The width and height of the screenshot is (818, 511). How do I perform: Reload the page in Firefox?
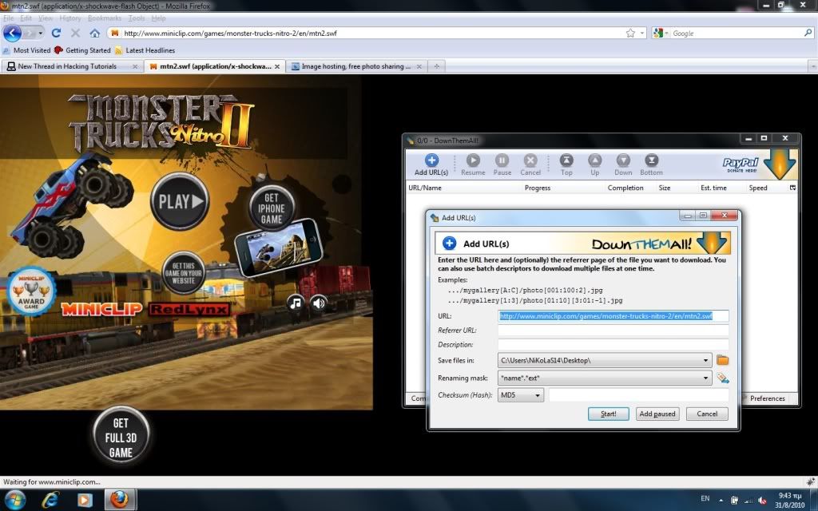[57, 33]
